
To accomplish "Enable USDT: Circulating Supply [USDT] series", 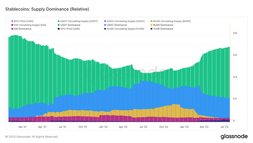I will 78,21.
